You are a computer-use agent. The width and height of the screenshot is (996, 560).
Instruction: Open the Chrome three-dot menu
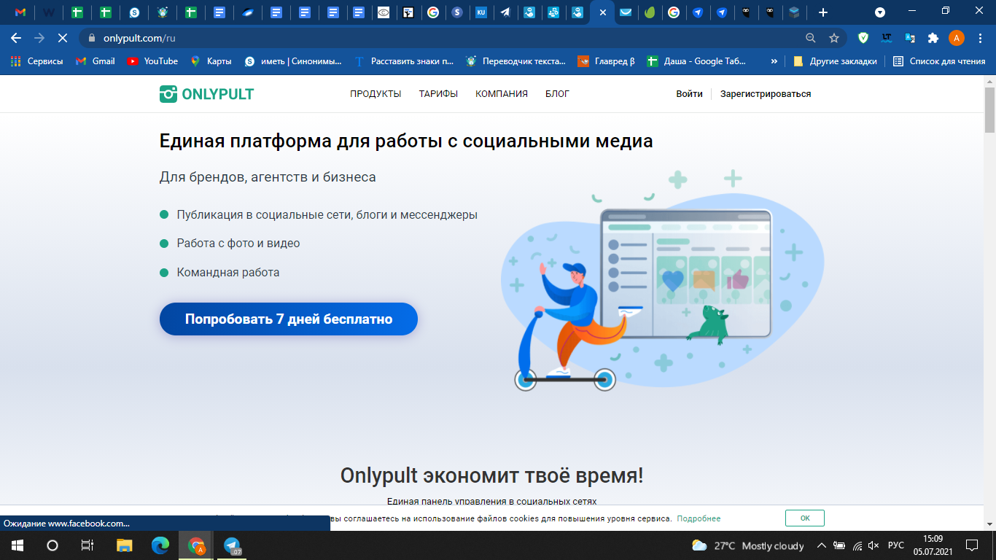click(980, 38)
